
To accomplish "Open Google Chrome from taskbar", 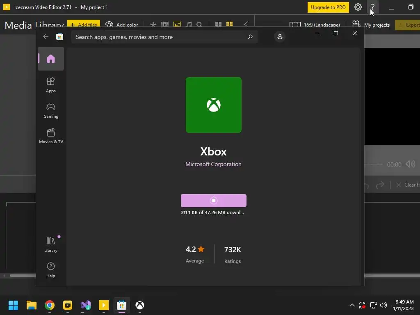I will tap(50, 305).
